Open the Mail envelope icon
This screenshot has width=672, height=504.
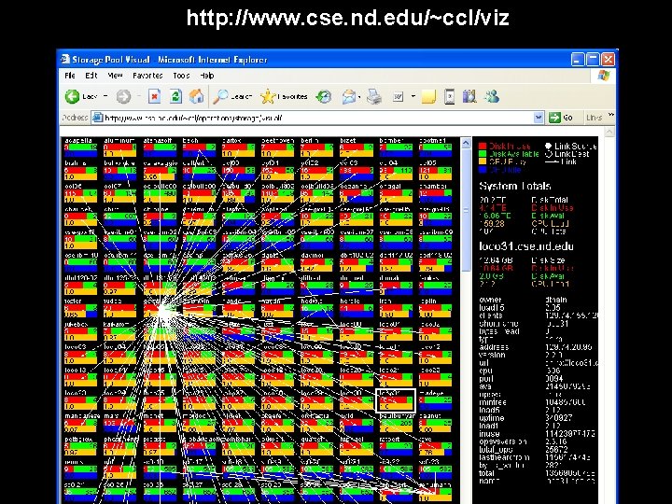tap(348, 96)
